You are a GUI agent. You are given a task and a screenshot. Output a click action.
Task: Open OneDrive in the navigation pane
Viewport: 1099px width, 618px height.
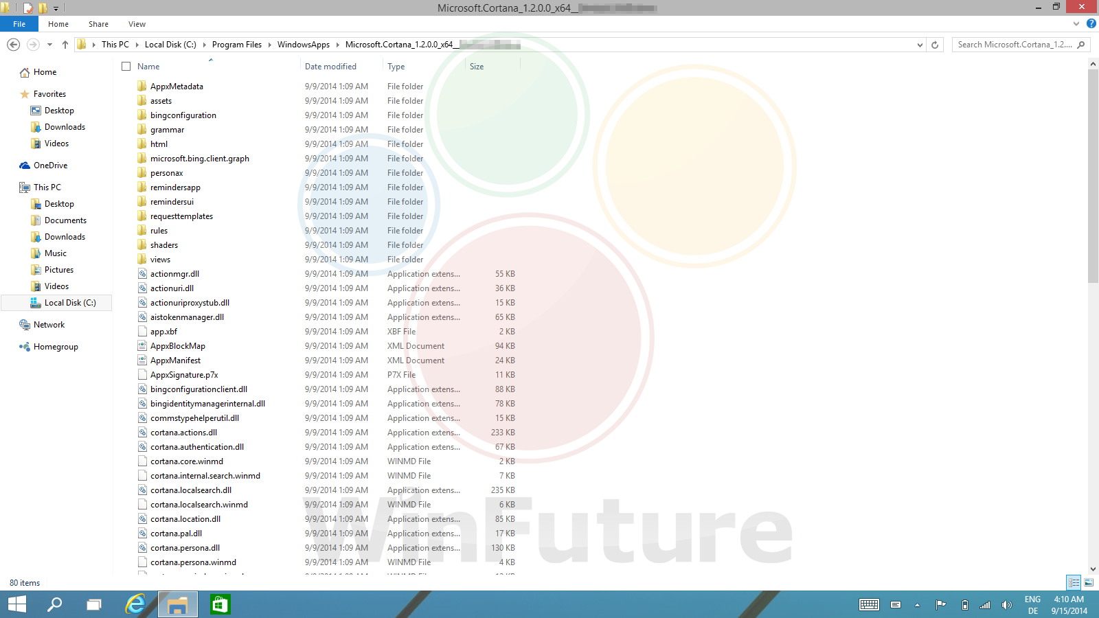[x=50, y=165]
